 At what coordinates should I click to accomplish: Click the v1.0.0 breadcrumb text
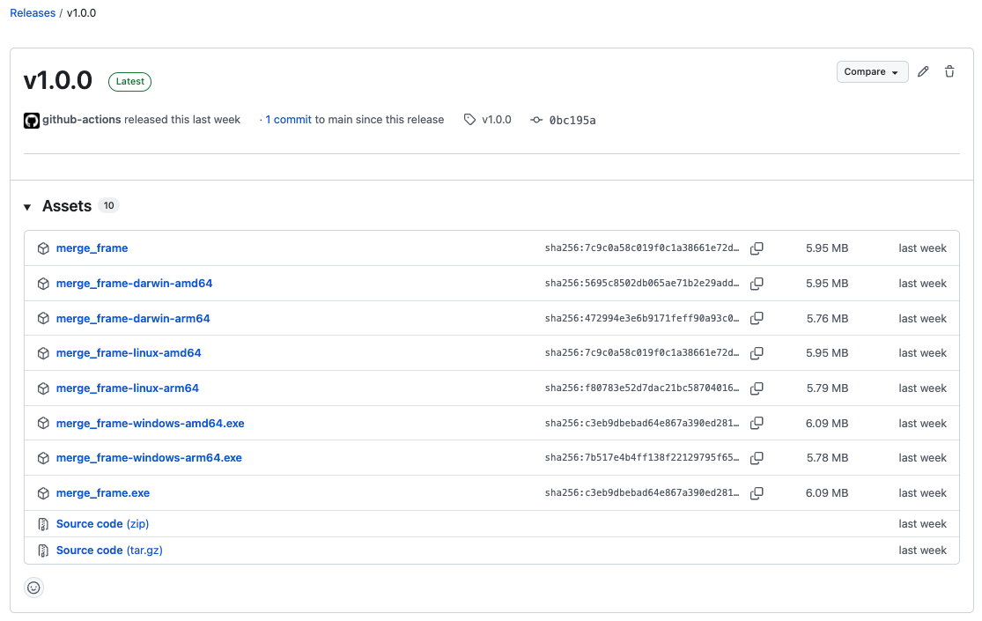[x=81, y=13]
